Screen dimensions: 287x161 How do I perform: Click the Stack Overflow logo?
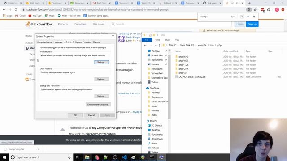[x=39, y=24]
